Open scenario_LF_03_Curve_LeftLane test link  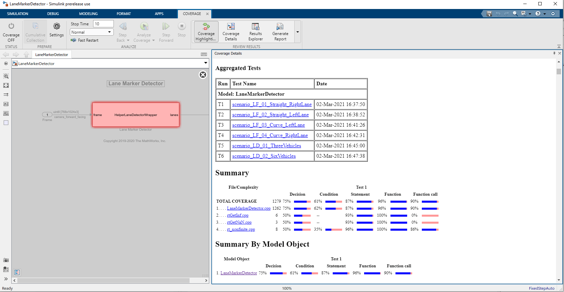point(268,125)
